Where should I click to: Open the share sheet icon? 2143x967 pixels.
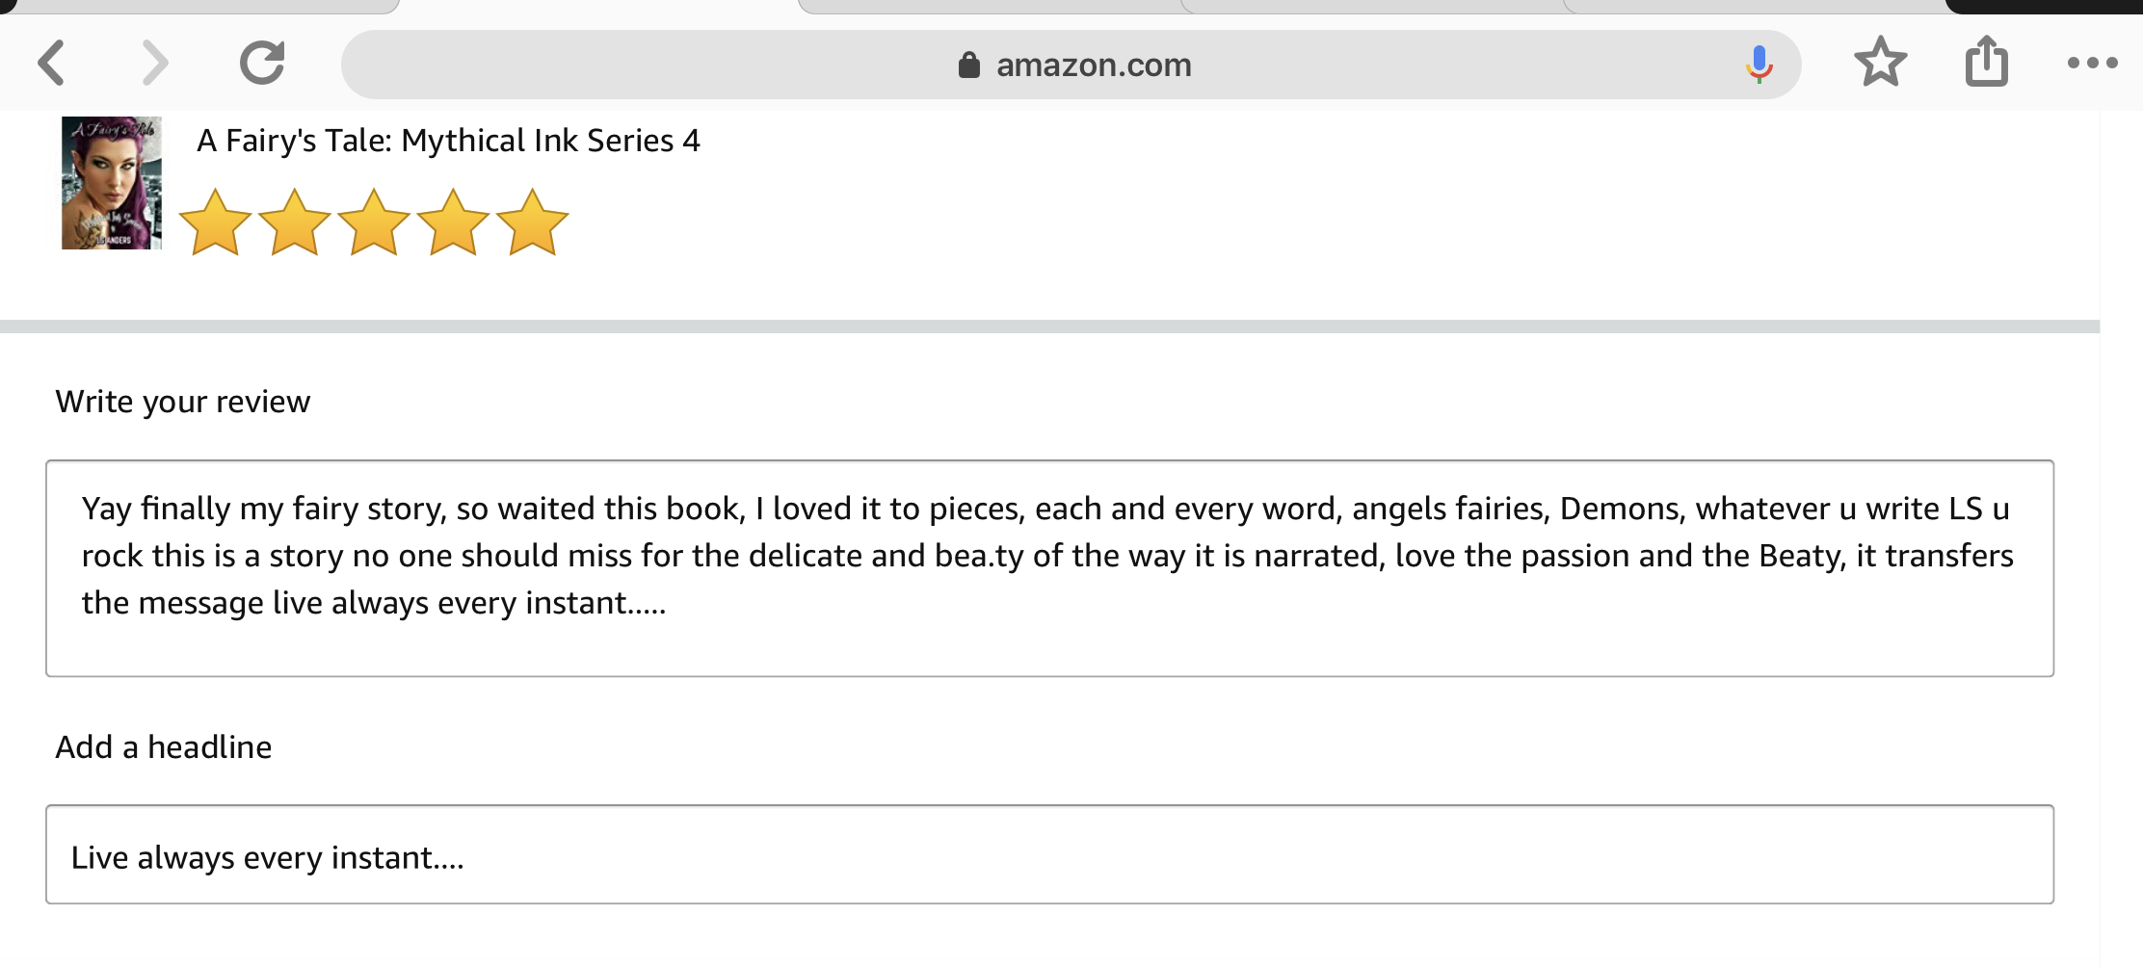(x=1986, y=62)
